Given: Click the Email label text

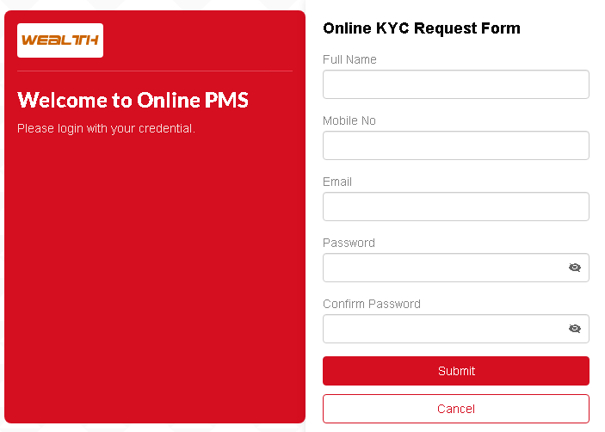Looking at the screenshot, I should [x=337, y=182].
